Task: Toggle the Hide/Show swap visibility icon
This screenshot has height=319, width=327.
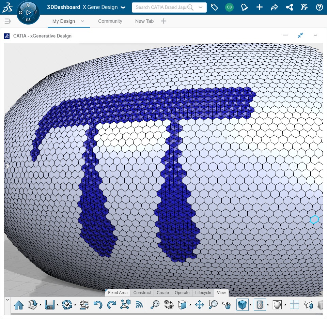Action: [x=169, y=305]
